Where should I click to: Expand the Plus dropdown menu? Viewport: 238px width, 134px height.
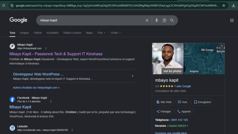pos(101,33)
